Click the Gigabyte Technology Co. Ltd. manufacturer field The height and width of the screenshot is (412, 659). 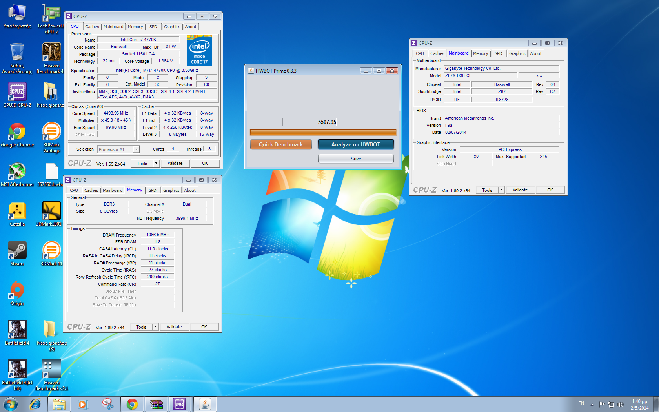[502, 68]
